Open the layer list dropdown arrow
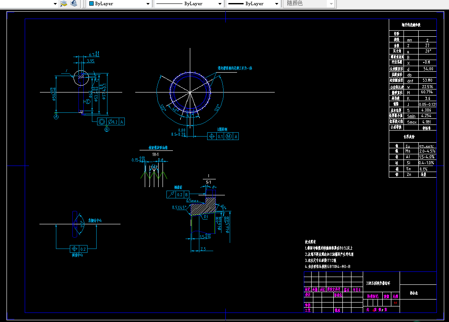Viewport: 449px width, 322px height. coord(55,4)
